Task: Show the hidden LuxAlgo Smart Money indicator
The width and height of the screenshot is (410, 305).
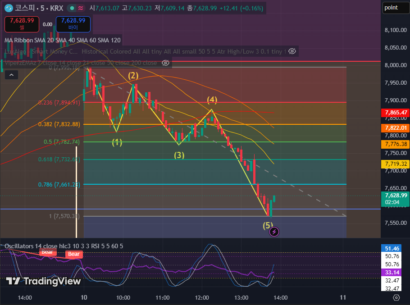Action: 292,51
